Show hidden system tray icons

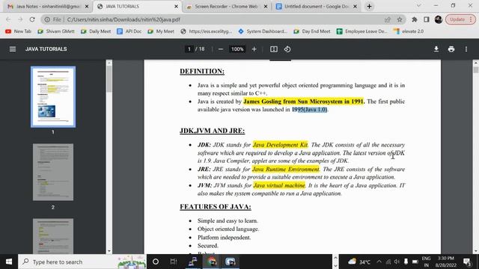(x=379, y=262)
